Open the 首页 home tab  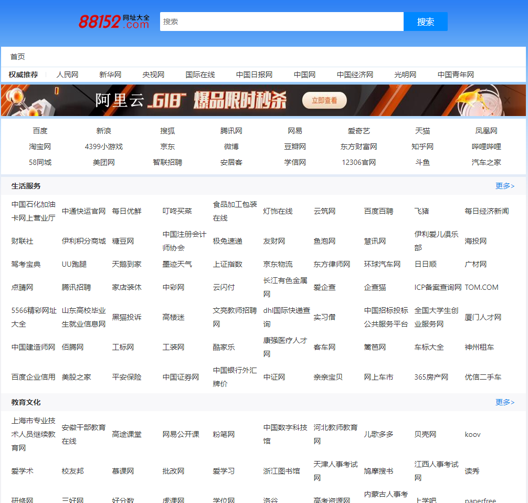pos(18,57)
